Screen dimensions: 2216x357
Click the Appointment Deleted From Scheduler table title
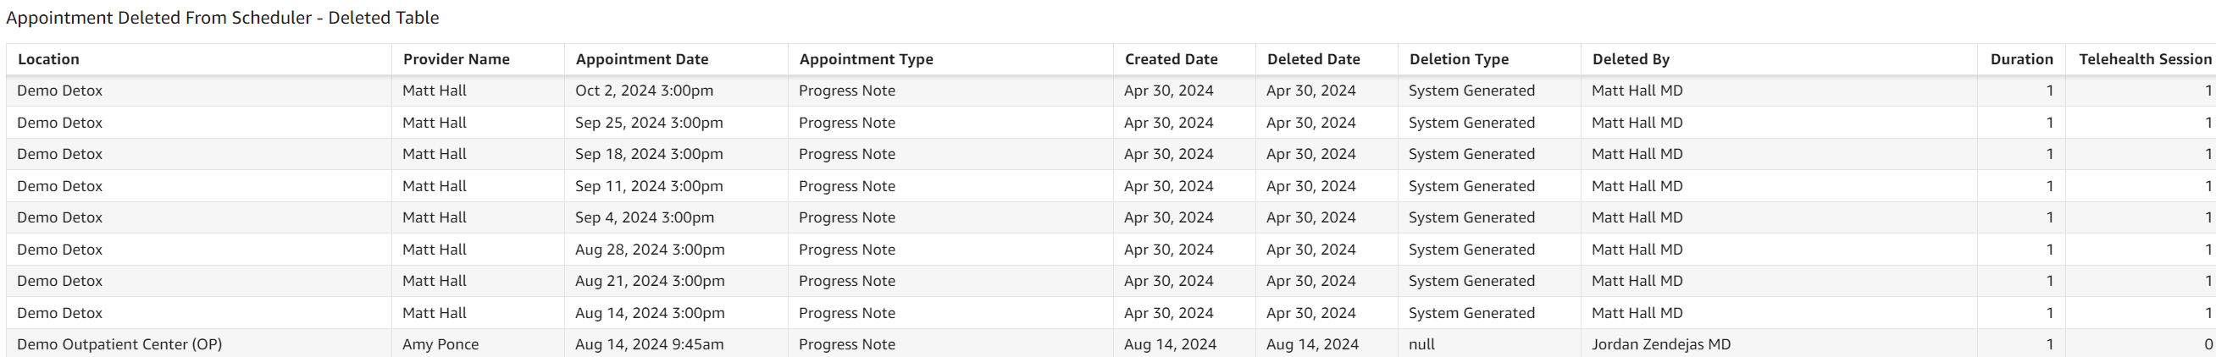coord(222,18)
